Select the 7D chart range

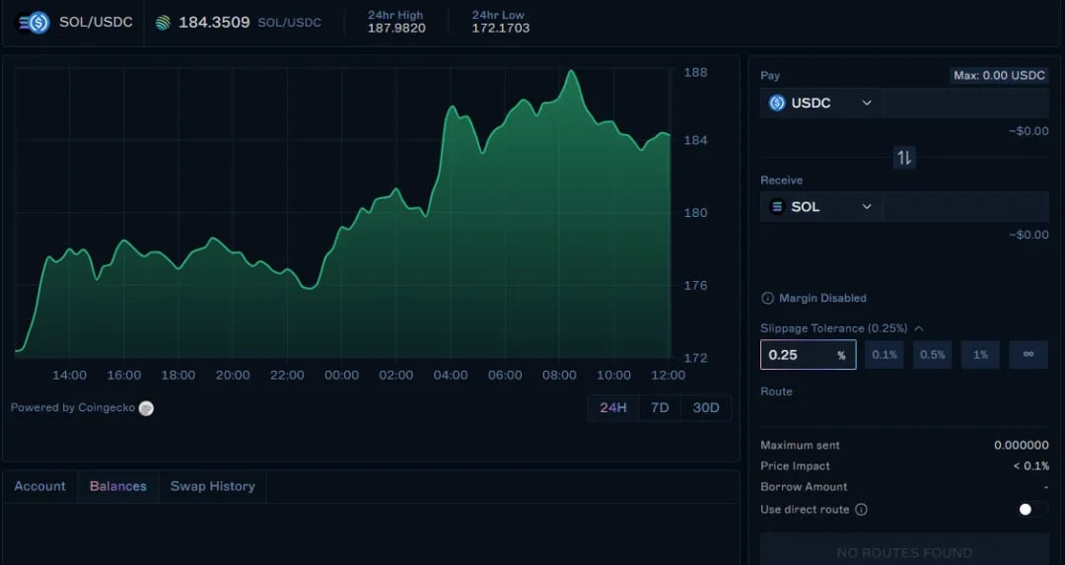click(660, 407)
